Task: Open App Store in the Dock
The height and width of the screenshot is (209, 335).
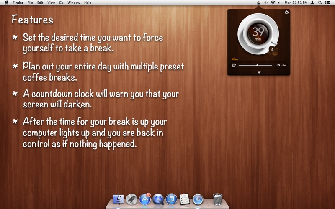Action: coord(145,199)
